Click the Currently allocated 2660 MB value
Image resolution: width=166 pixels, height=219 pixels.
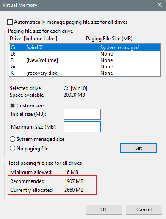pyautogui.click(x=74, y=190)
